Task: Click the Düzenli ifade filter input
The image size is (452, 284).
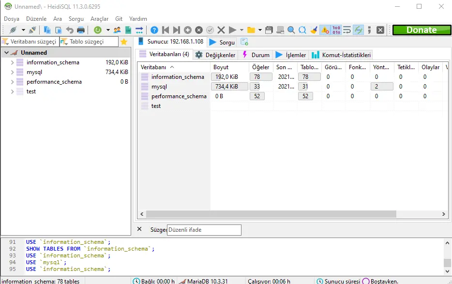Action: point(204,230)
